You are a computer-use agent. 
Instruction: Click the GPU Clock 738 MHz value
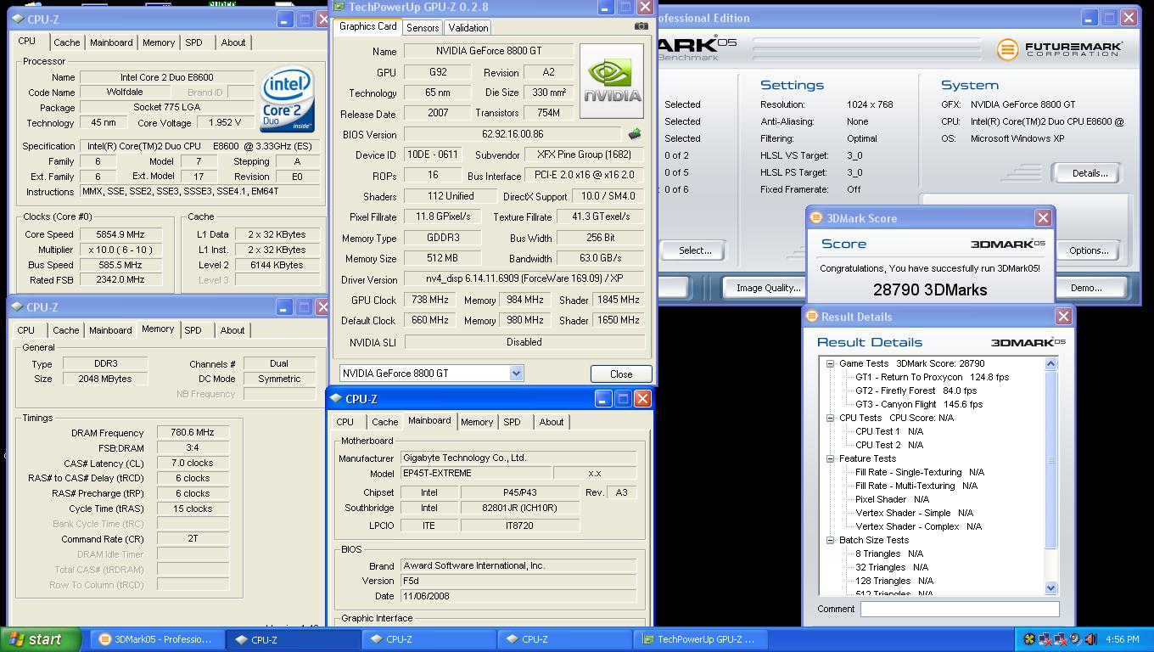(429, 300)
